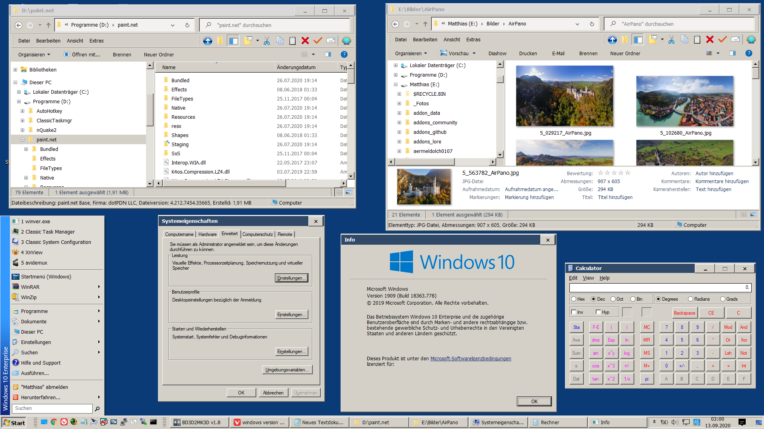Screen dimensions: 764x429
Task: Open the View menu in Calculator
Action: [x=588, y=278]
